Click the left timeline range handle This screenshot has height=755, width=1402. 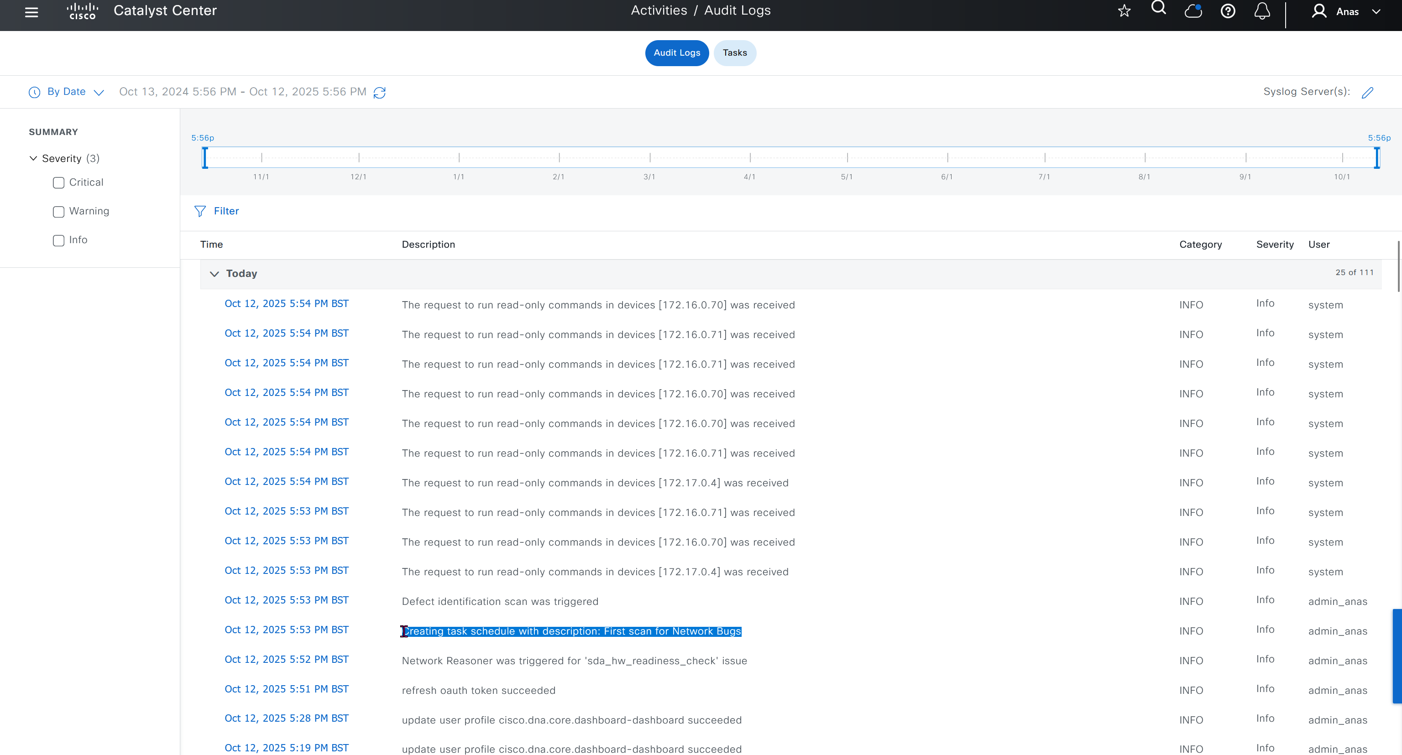pyautogui.click(x=205, y=158)
